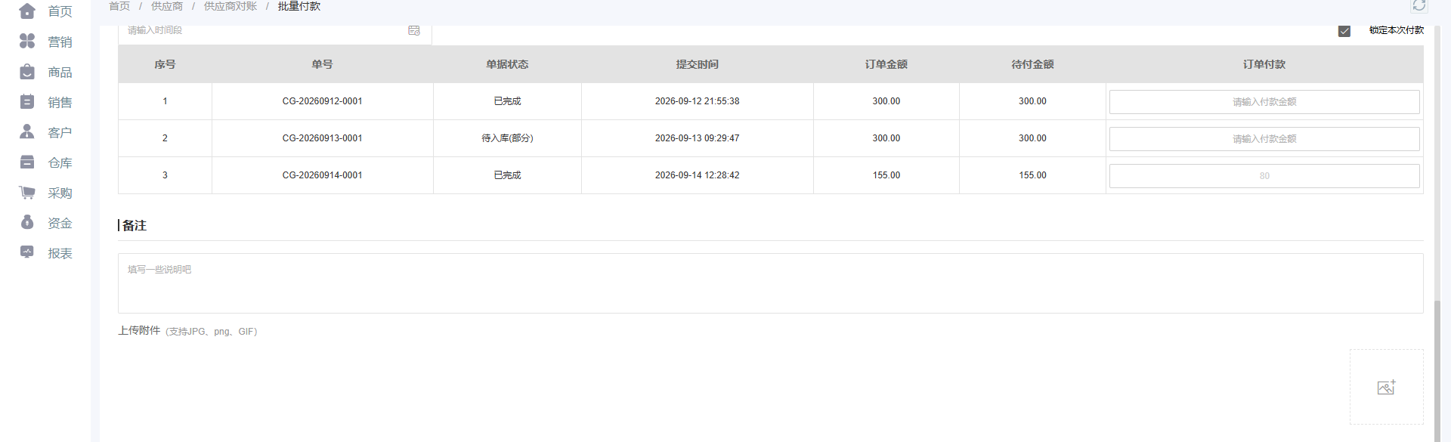
Task: Click the 报表 reports icon
Action: (x=27, y=252)
